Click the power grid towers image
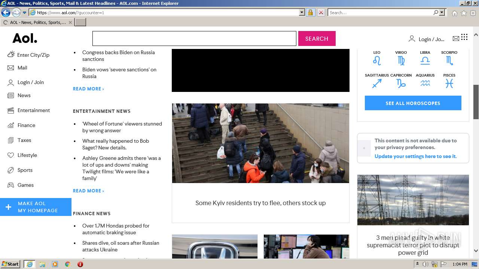Image resolution: width=479 pixels, height=269 pixels. pyautogui.click(x=413, y=200)
